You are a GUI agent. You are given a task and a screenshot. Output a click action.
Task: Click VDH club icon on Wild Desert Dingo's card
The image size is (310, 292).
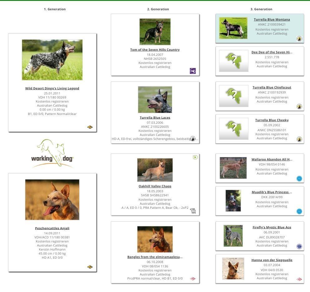click(x=90, y=127)
